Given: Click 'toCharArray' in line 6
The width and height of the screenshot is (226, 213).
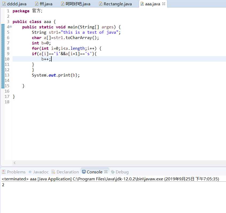Looking at the screenshot, I should point(79,38).
